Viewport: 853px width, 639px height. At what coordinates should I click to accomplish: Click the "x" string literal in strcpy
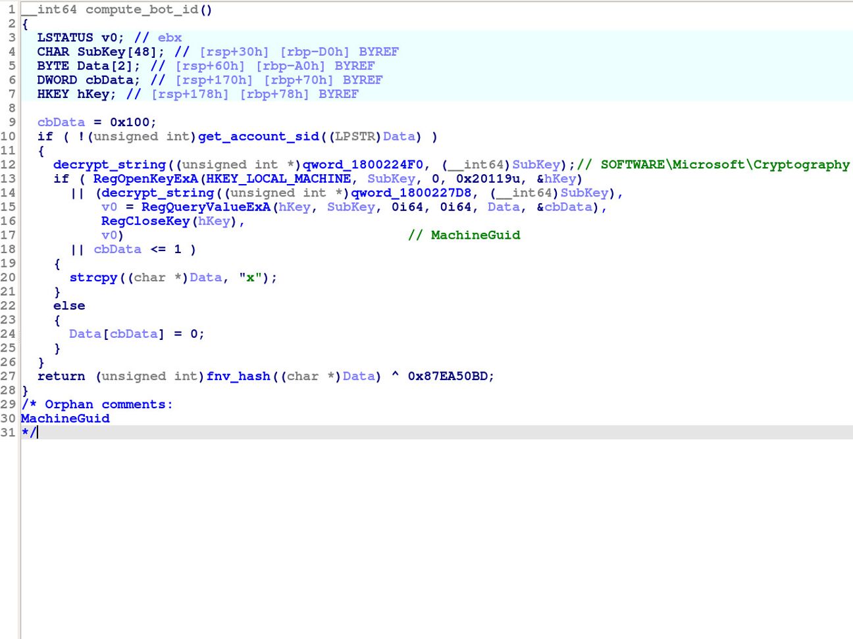click(x=250, y=277)
